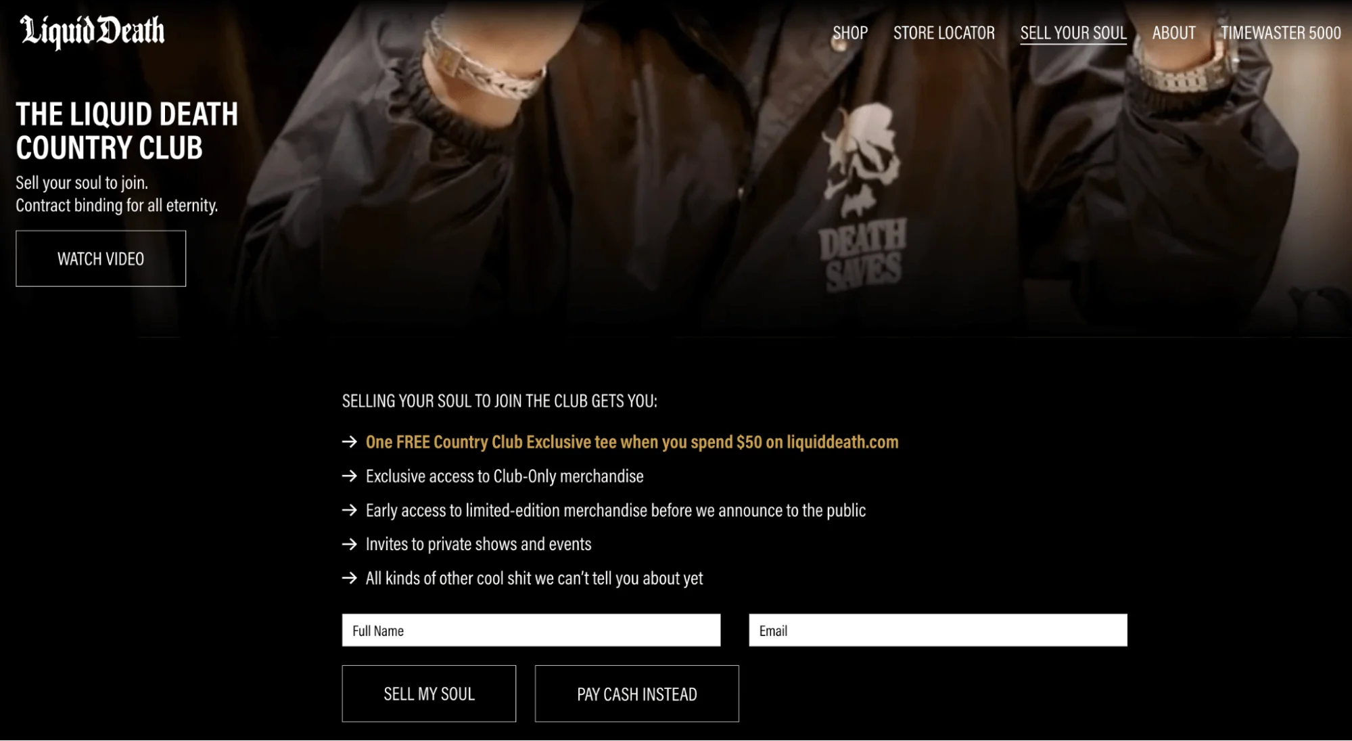This screenshot has height=741, width=1352.
Task: Open TIMEWASTER 5000 from navigation
Action: coord(1280,32)
